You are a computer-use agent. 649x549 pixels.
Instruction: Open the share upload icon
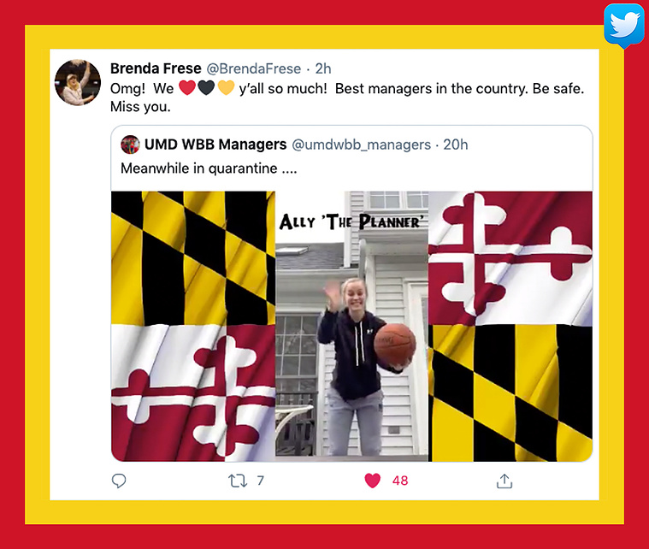coord(504,481)
